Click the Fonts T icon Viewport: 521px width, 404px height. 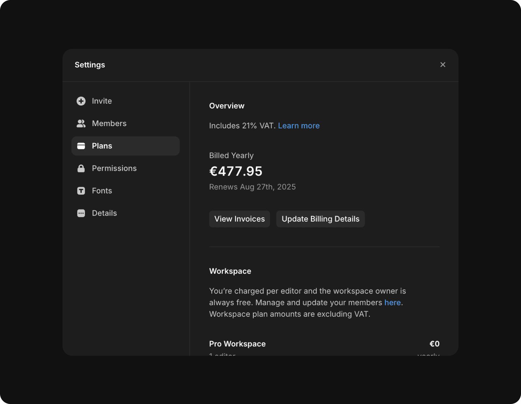[x=81, y=191]
